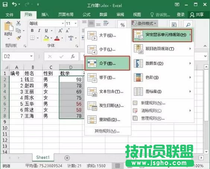The image size is (210, 169).
Task: Click the percent number format icon
Action: click(x=122, y=25)
